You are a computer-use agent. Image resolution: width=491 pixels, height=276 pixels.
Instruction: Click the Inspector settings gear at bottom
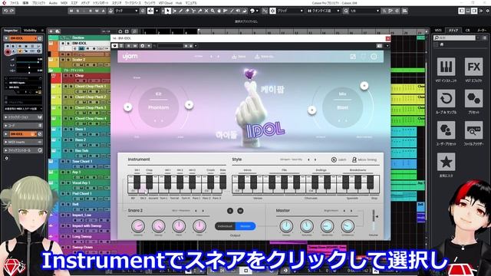[x=7, y=159]
